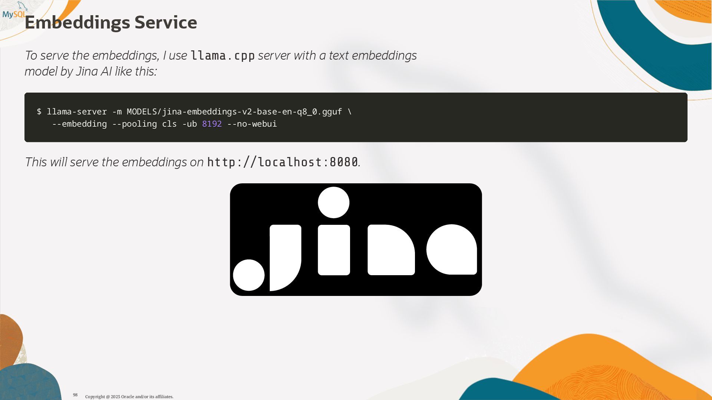The width and height of the screenshot is (712, 400).
Task: Click the --pooling cls option text
Action: [144, 124]
